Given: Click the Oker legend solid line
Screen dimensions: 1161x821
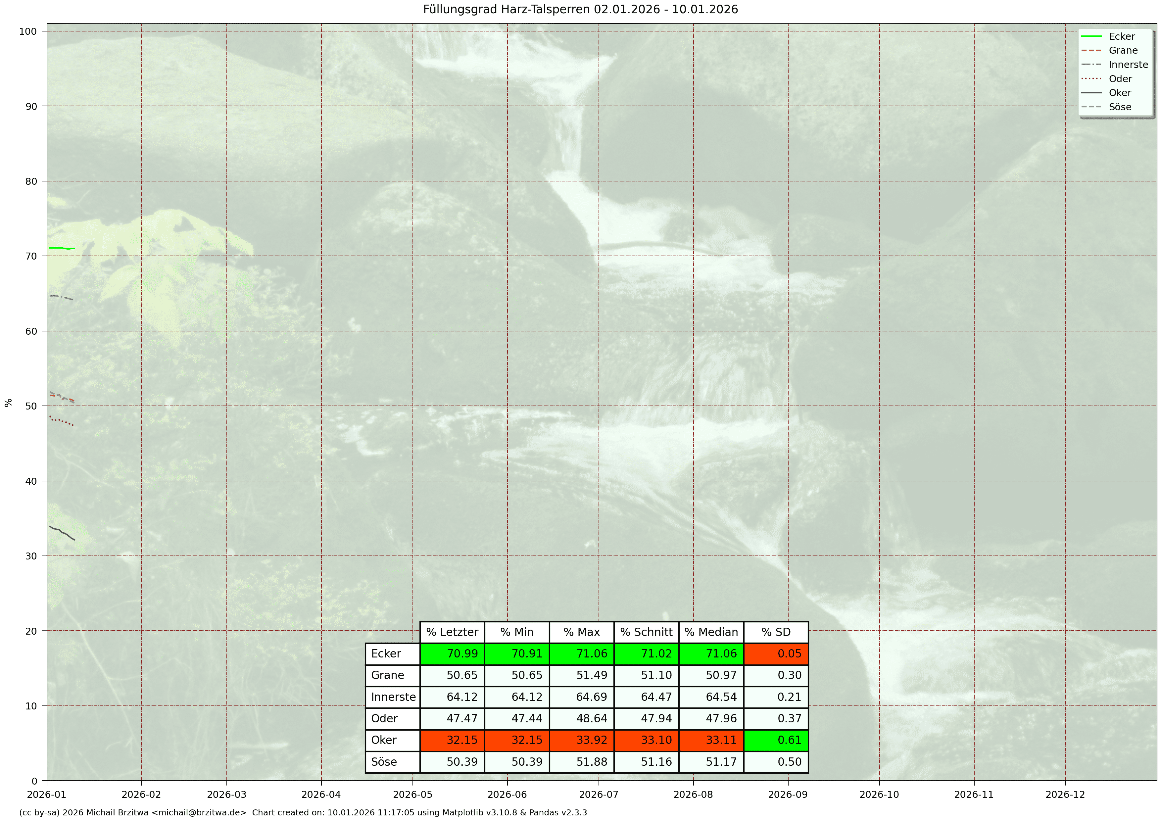Looking at the screenshot, I should click(1091, 93).
